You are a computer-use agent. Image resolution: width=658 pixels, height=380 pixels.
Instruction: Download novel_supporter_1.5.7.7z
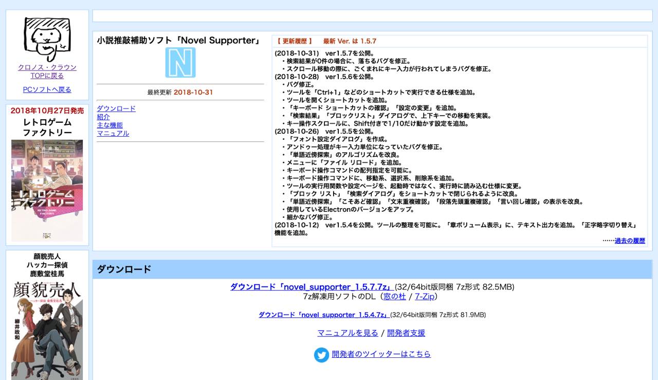pyautogui.click(x=311, y=287)
